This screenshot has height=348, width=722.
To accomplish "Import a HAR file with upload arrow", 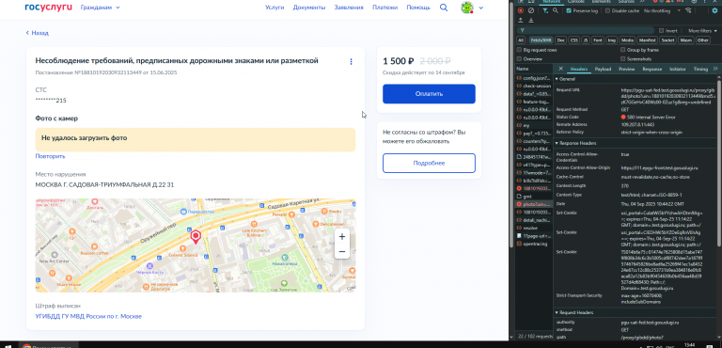I will pos(520,21).
